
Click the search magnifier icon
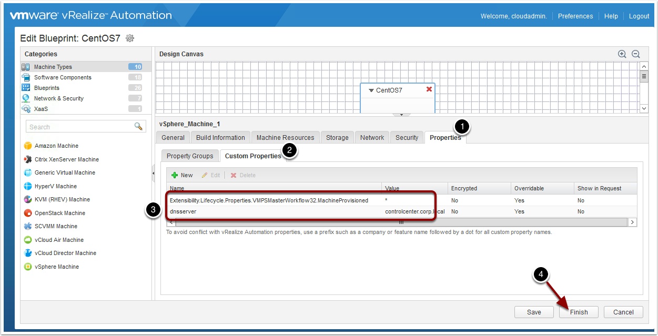point(138,126)
